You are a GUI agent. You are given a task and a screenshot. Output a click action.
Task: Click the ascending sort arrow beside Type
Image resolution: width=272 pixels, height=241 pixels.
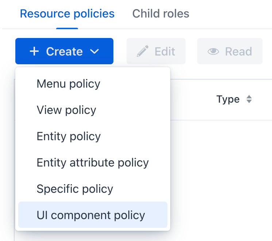coord(249,97)
